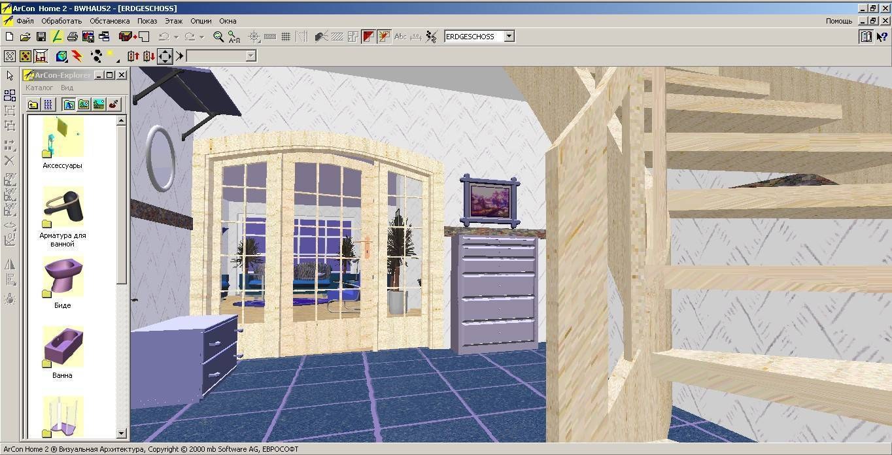Click the New project icon

coord(9,37)
